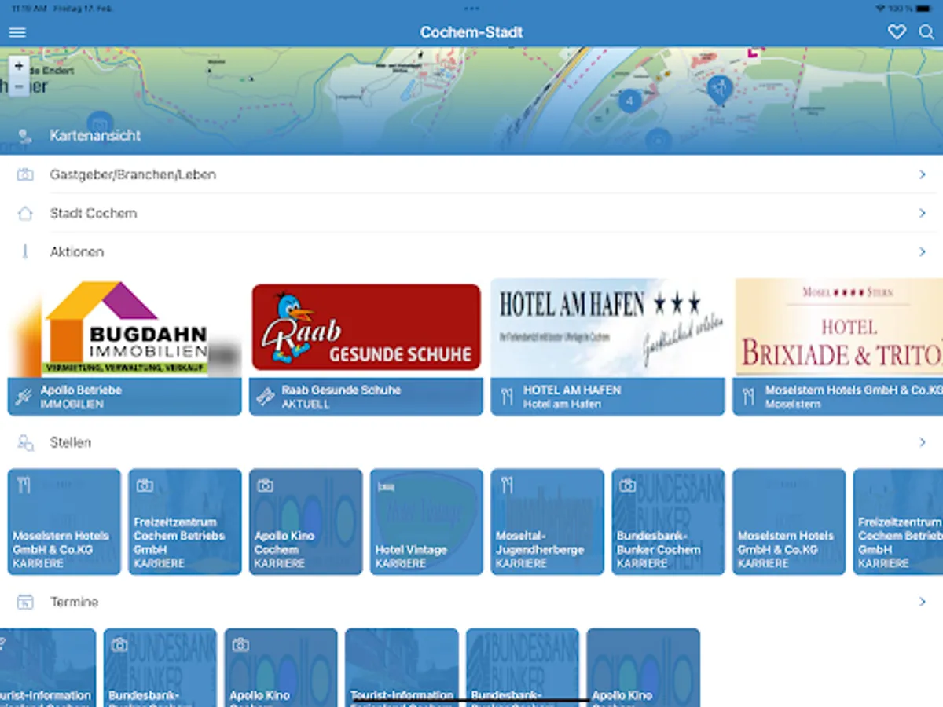Expand Termine chevron
The image size is (943, 707).
click(x=923, y=602)
